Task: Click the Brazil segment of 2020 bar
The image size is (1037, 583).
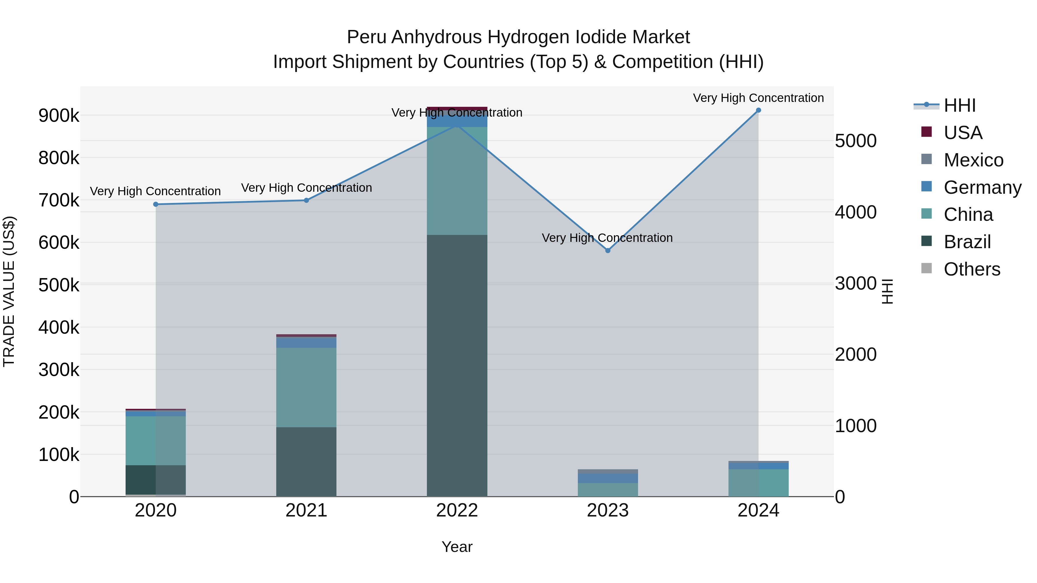Action: [x=156, y=480]
